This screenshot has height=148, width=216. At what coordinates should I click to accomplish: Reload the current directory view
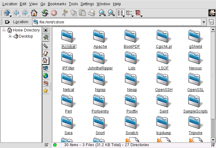click(45, 13)
